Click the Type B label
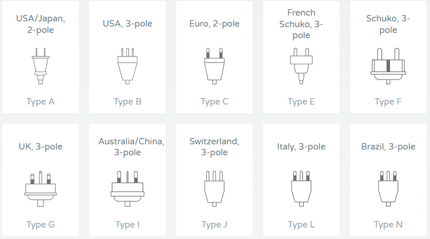This screenshot has width=430, height=239. (127, 102)
